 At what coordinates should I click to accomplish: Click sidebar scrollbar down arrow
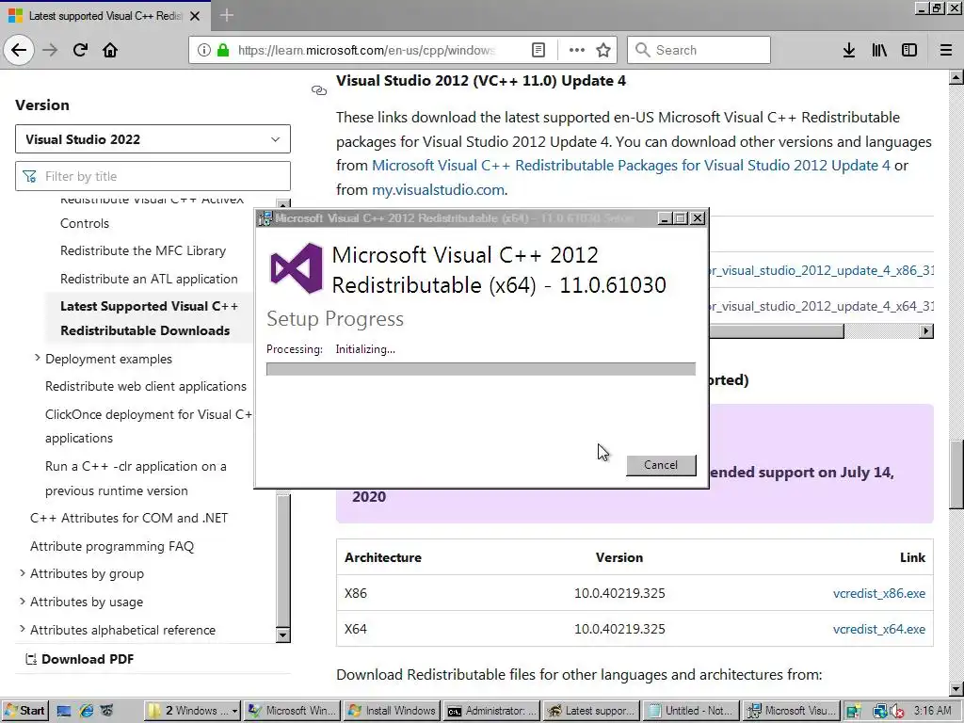pyautogui.click(x=282, y=635)
